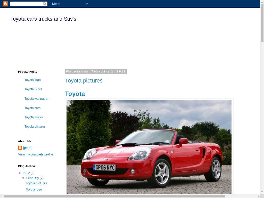Open the February archive link
This screenshot has width=264, height=198.
pyautogui.click(x=32, y=178)
